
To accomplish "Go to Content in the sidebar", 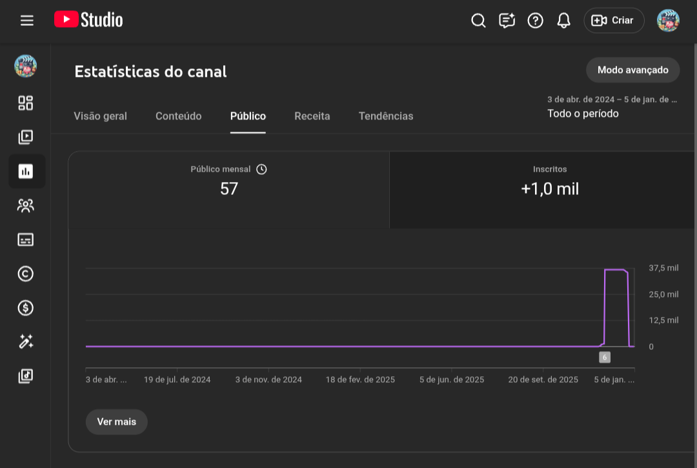I will click(26, 137).
